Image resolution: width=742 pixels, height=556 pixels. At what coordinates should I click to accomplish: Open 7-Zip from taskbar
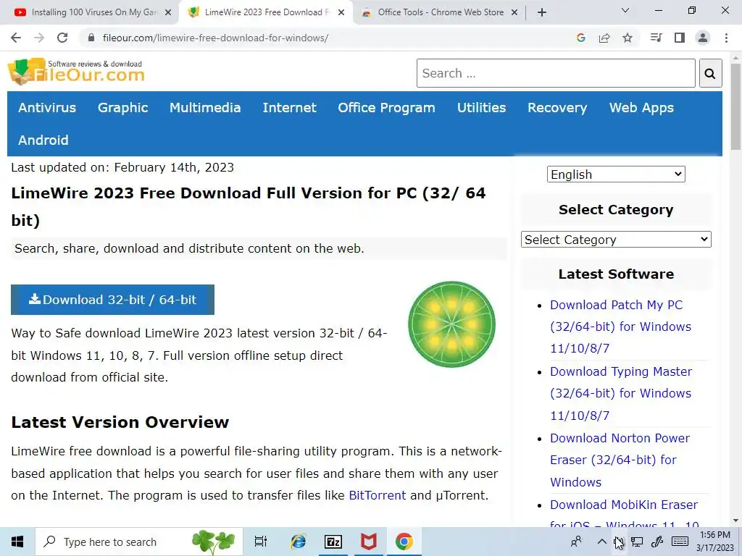(x=333, y=542)
